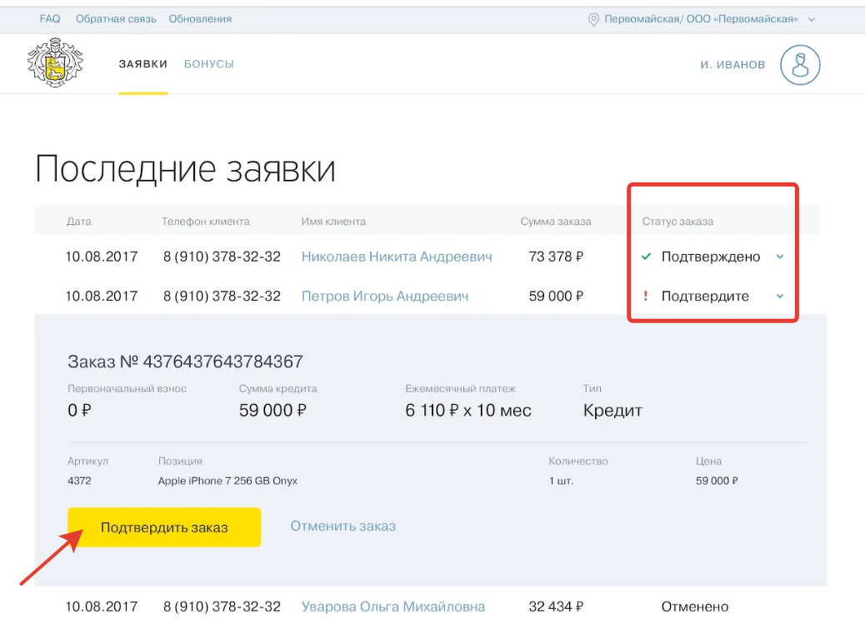Open Обратная связь link
865x638 pixels.
tap(116, 19)
